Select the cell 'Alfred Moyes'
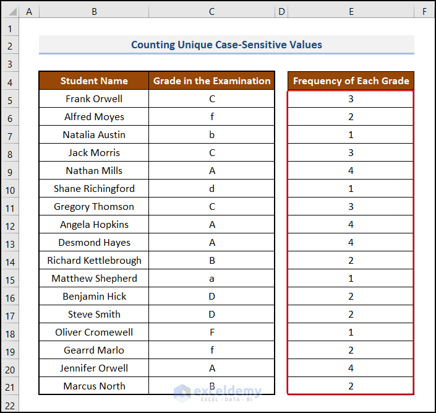 [94, 116]
